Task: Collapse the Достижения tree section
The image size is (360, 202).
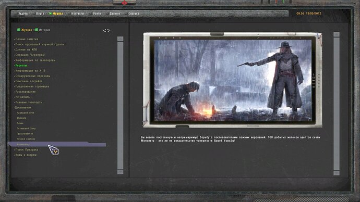Action: click(x=23, y=108)
